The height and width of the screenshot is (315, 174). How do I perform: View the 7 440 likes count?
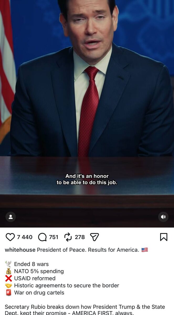point(25,237)
